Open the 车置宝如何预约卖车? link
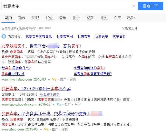The image size is (166, 134). [x=89, y=68]
